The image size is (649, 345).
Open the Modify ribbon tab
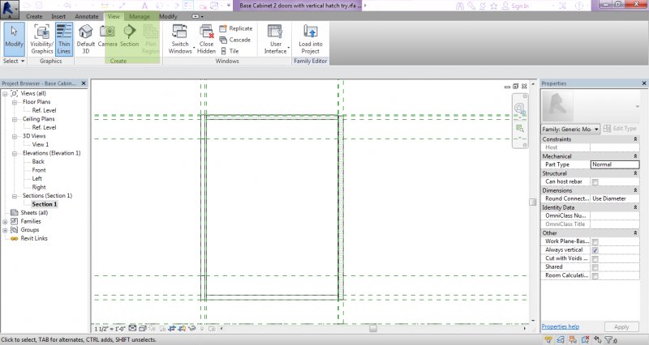point(168,16)
